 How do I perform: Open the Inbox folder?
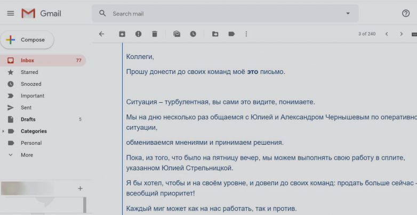pos(27,60)
